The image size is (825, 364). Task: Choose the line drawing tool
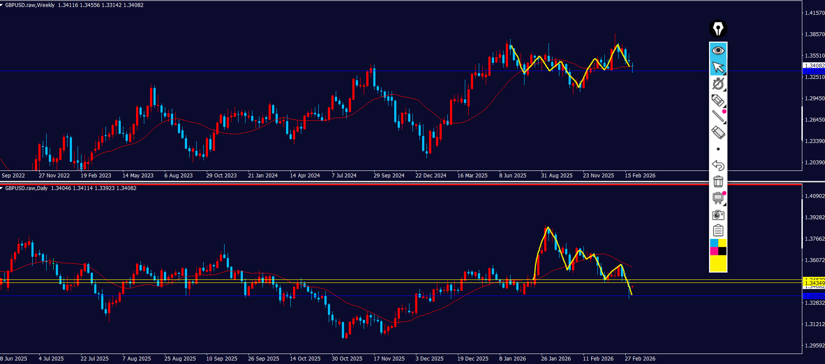click(x=718, y=116)
